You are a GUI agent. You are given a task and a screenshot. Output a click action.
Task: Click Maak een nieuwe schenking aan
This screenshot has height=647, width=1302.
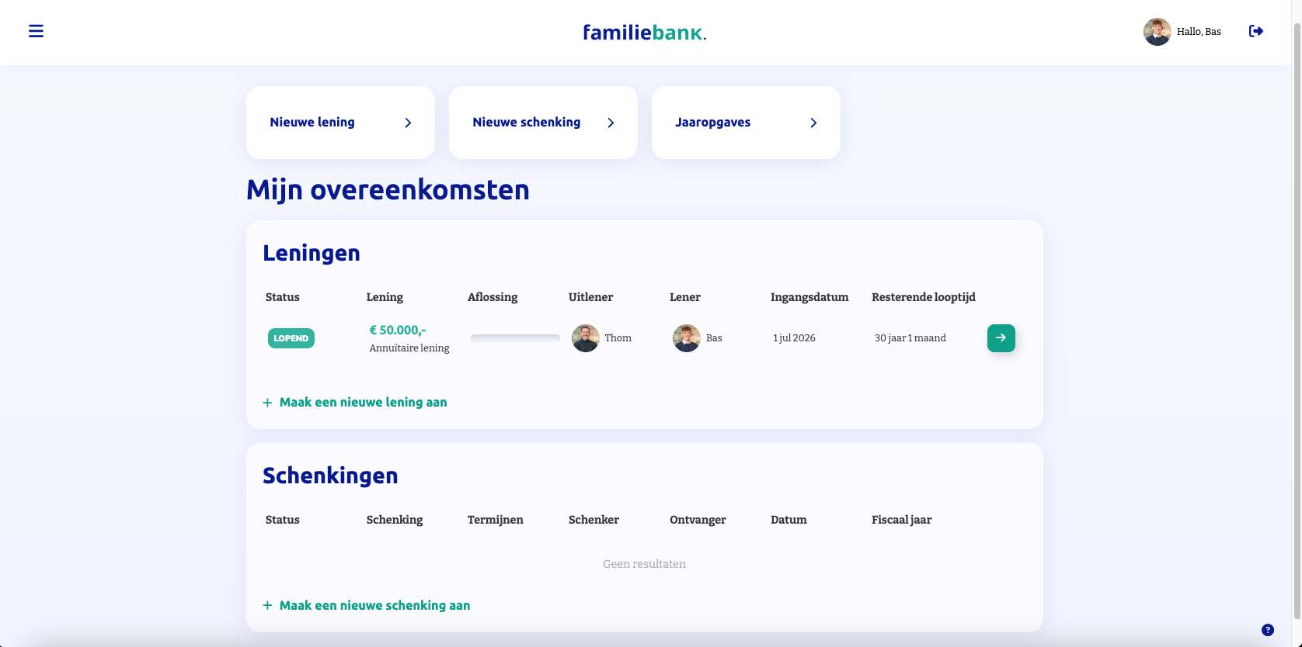click(367, 605)
